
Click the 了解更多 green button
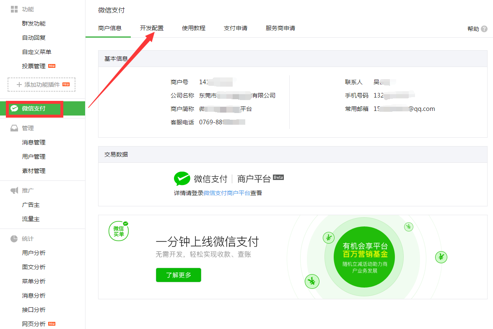coord(179,275)
